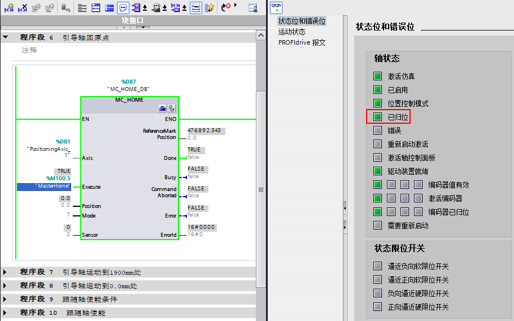Click the %DB1 axis address
This screenshot has width=514, height=321.
tap(63, 142)
